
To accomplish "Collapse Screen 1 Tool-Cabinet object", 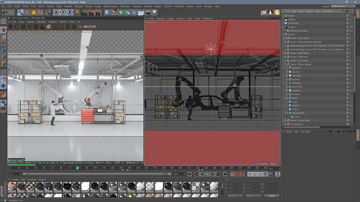I will 285,64.
